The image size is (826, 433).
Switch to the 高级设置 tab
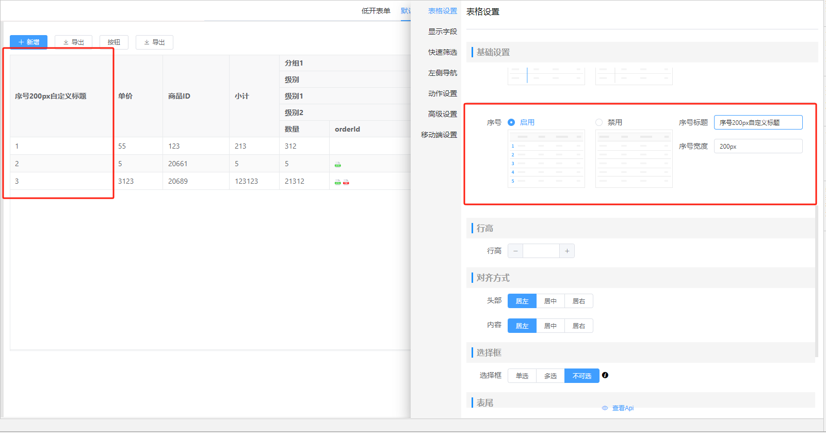pos(442,114)
